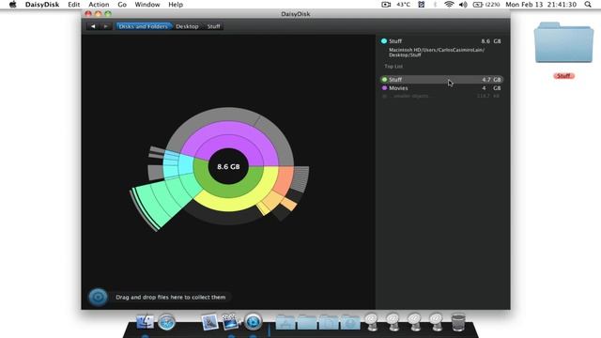601x338 pixels.
Task: Open Safari from the Dock
Action: tap(167, 322)
